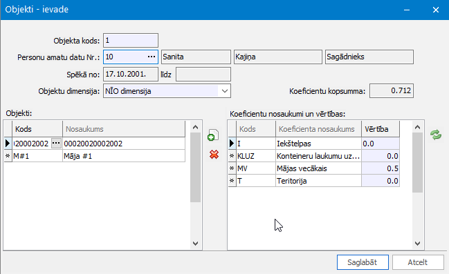Viewport: 449px width, 274px height.
Task: Refresh coefficients with the green arrows icon
Action: coord(436,135)
